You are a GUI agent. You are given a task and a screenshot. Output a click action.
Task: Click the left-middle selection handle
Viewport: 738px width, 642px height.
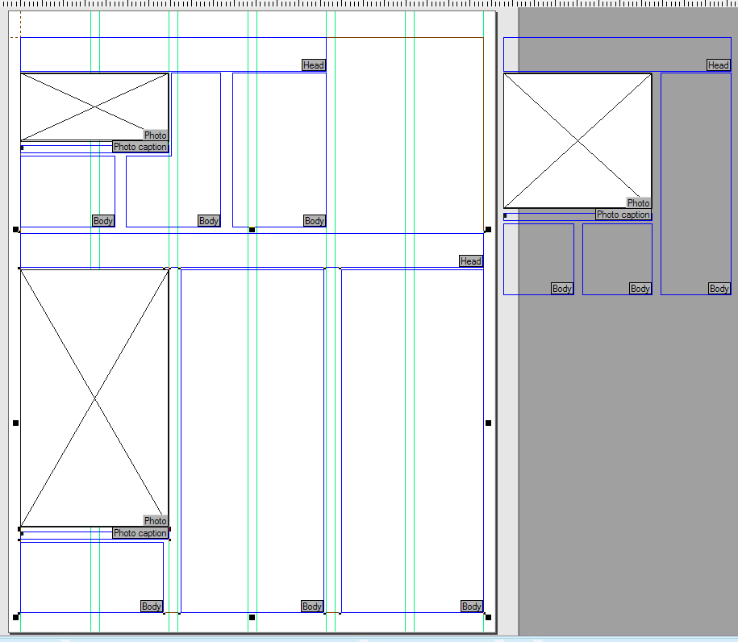tap(15, 423)
